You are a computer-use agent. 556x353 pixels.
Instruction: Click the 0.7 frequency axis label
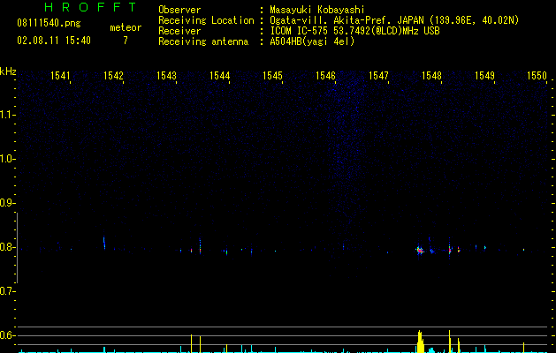pos(7,291)
